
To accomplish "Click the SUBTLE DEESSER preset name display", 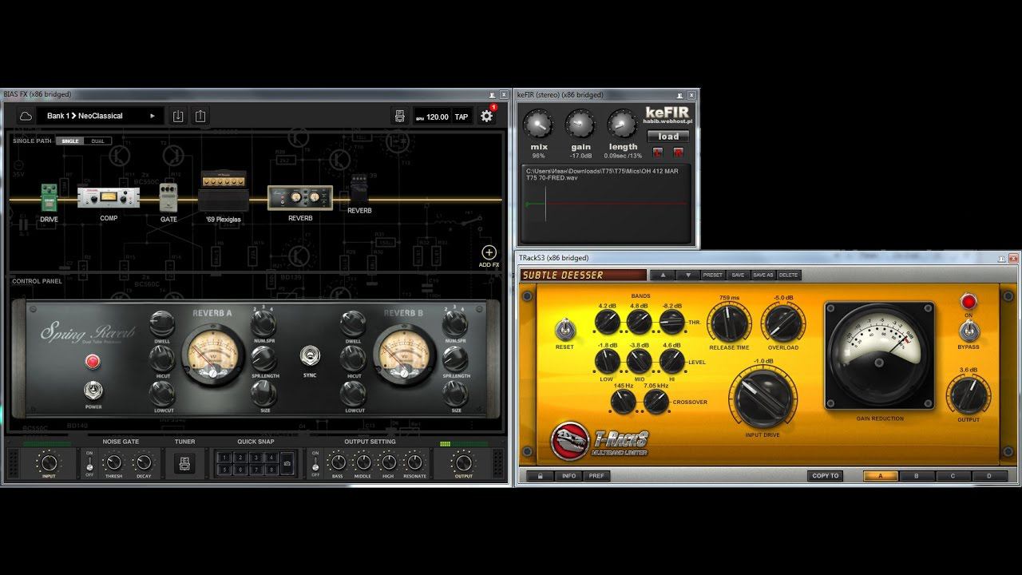I will pos(584,276).
